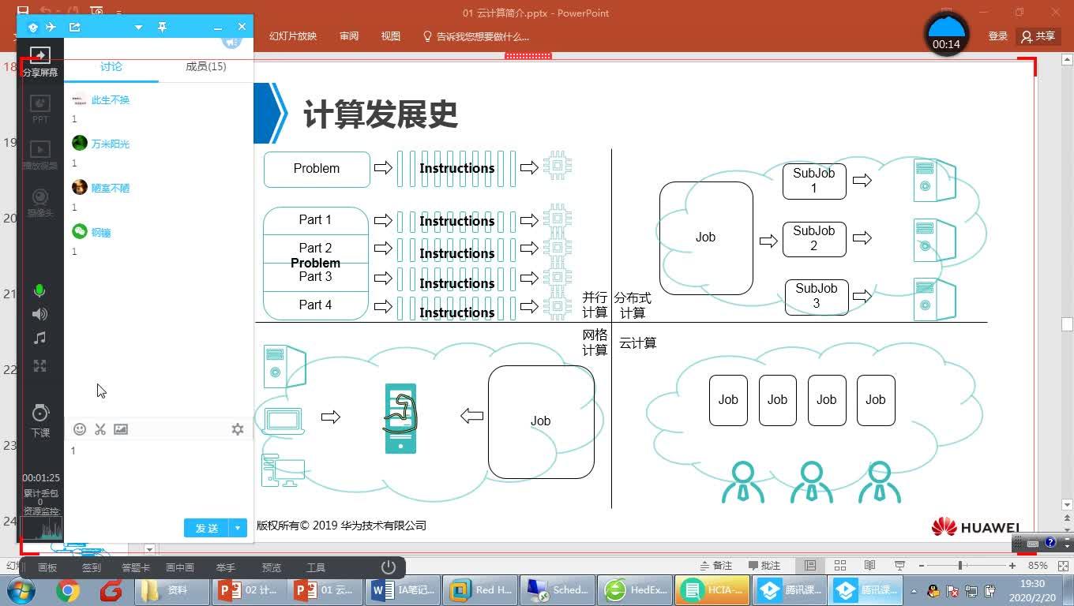Open the 资料 folder taskbar item

click(171, 590)
